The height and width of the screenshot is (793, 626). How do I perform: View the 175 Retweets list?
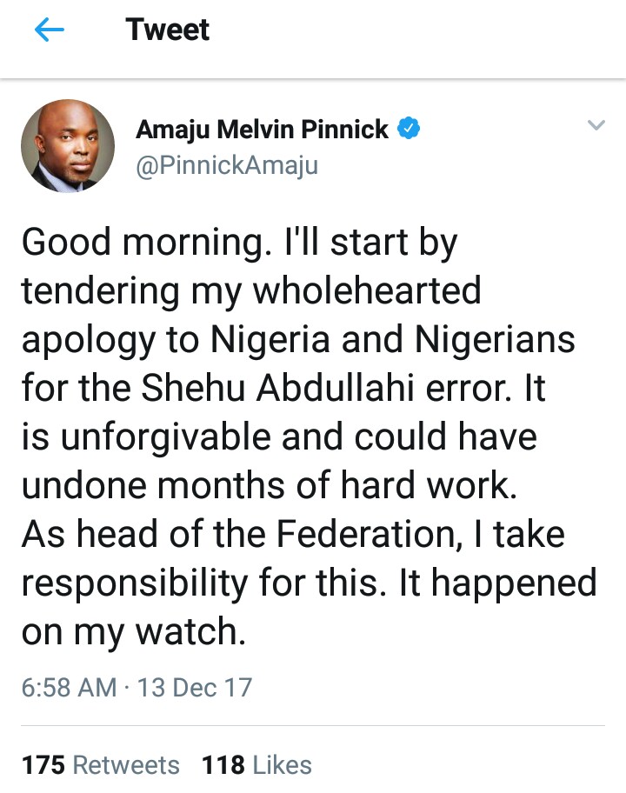(101, 765)
